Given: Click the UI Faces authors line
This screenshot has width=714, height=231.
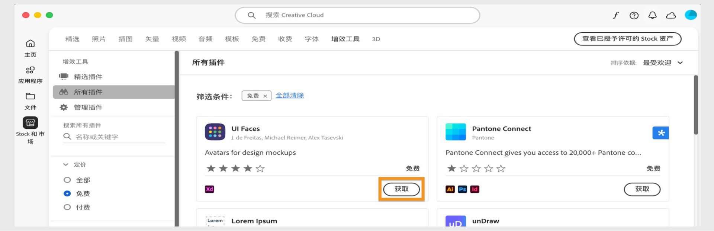Looking at the screenshot, I should tap(287, 138).
